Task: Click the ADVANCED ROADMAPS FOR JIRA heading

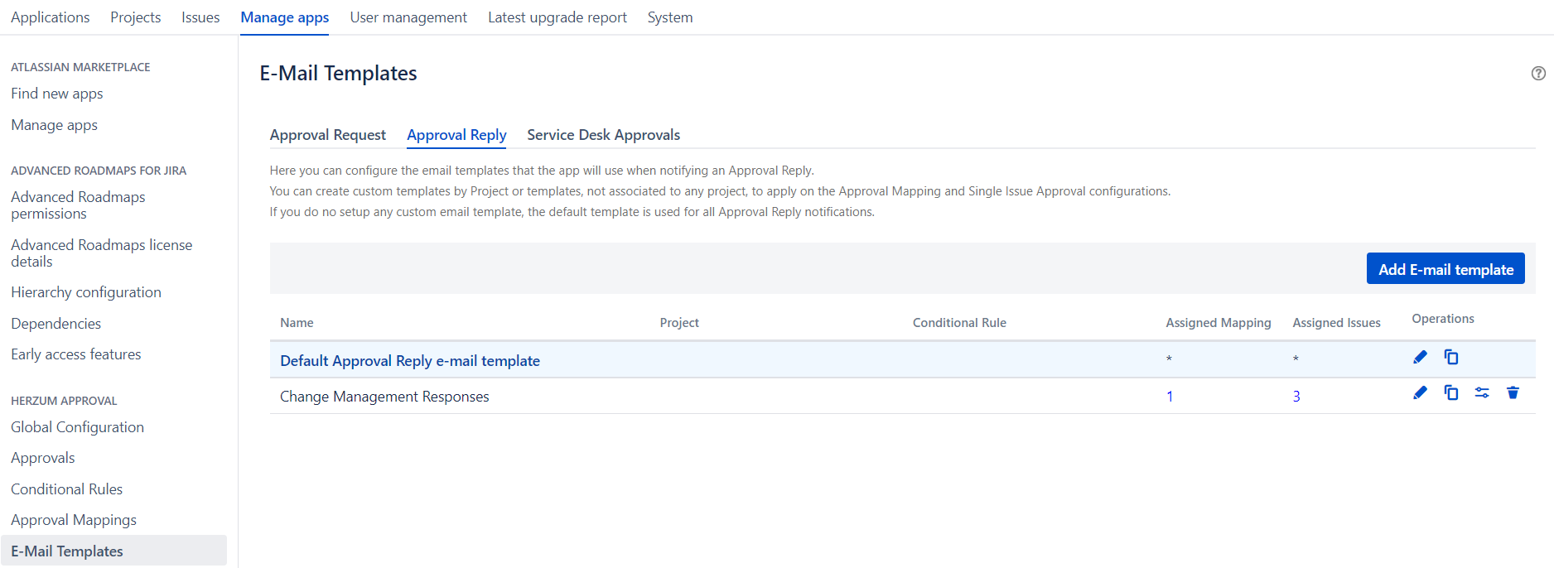Action: (x=99, y=171)
